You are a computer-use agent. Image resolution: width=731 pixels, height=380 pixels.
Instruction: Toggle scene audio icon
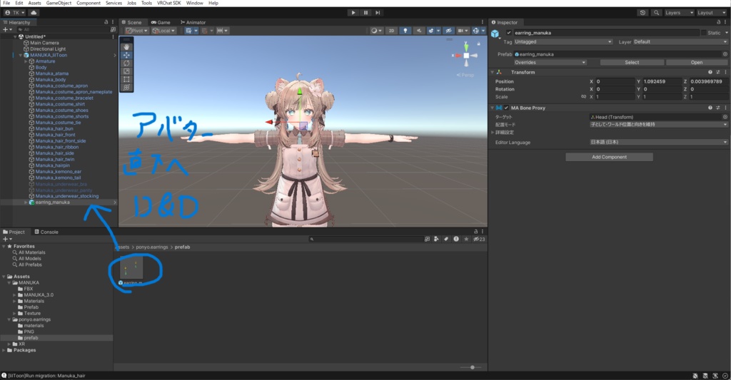418,31
